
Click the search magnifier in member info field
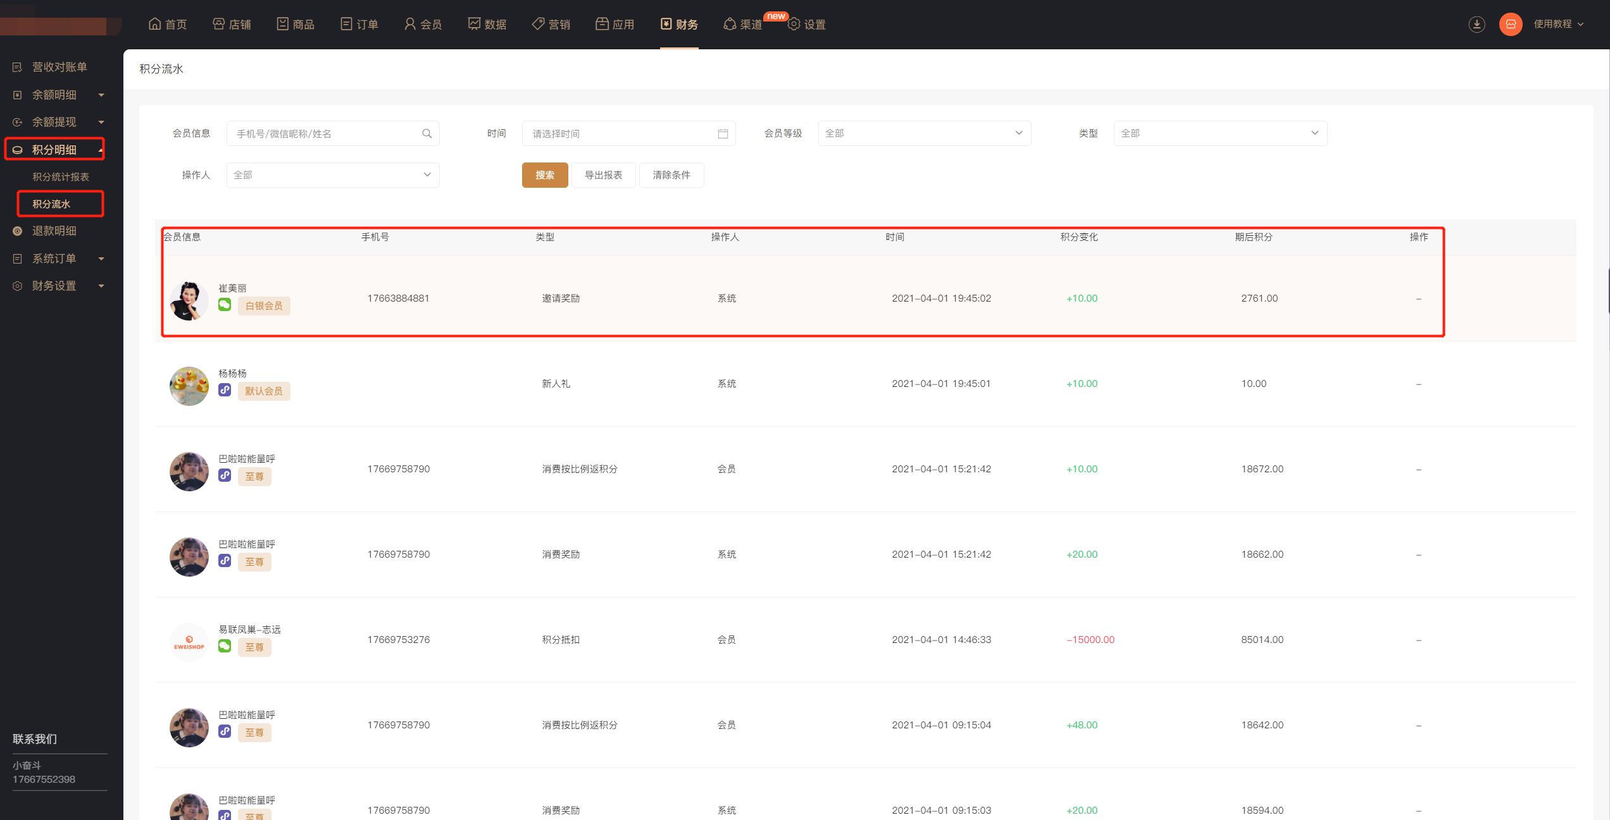[427, 133]
